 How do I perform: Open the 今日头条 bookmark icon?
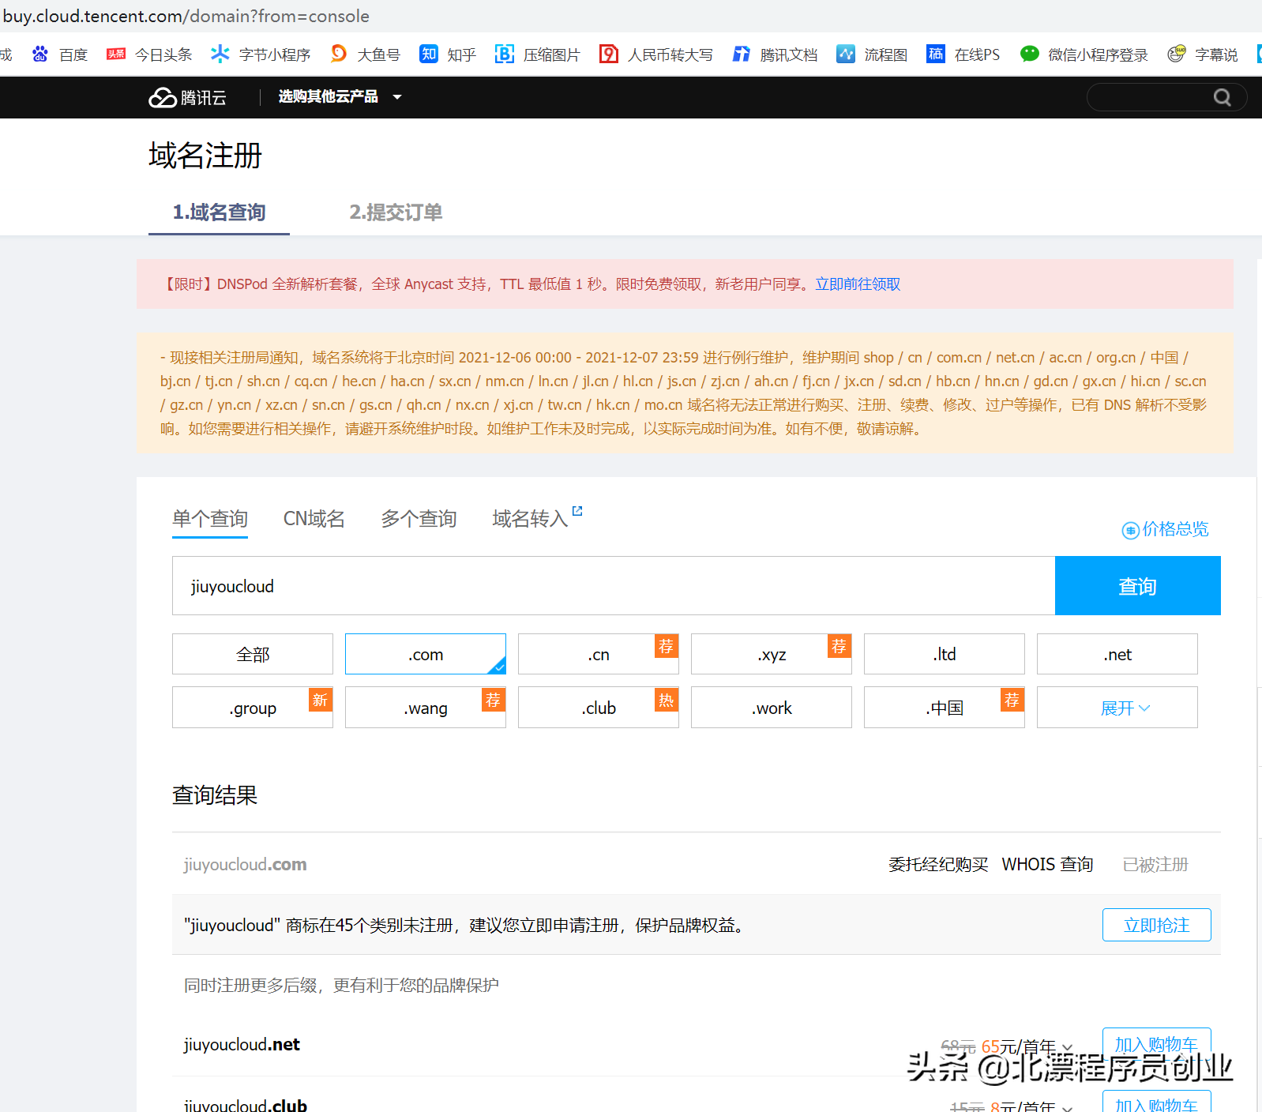pos(116,54)
